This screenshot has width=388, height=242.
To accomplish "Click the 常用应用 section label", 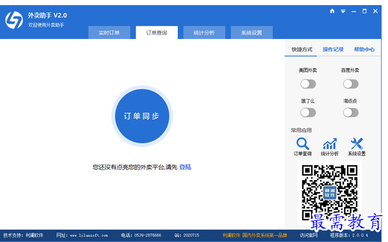I will [x=301, y=130].
